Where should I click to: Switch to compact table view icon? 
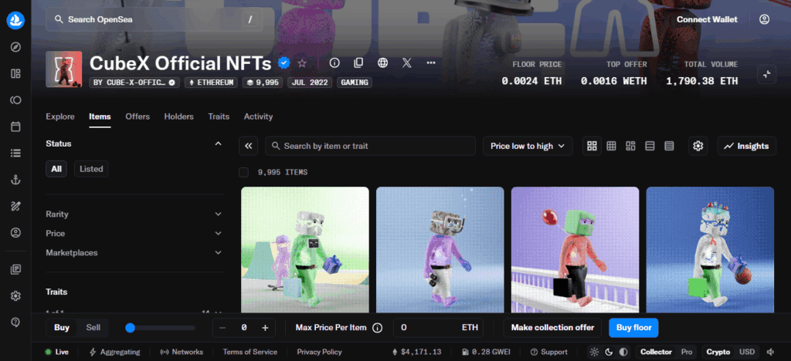point(670,146)
